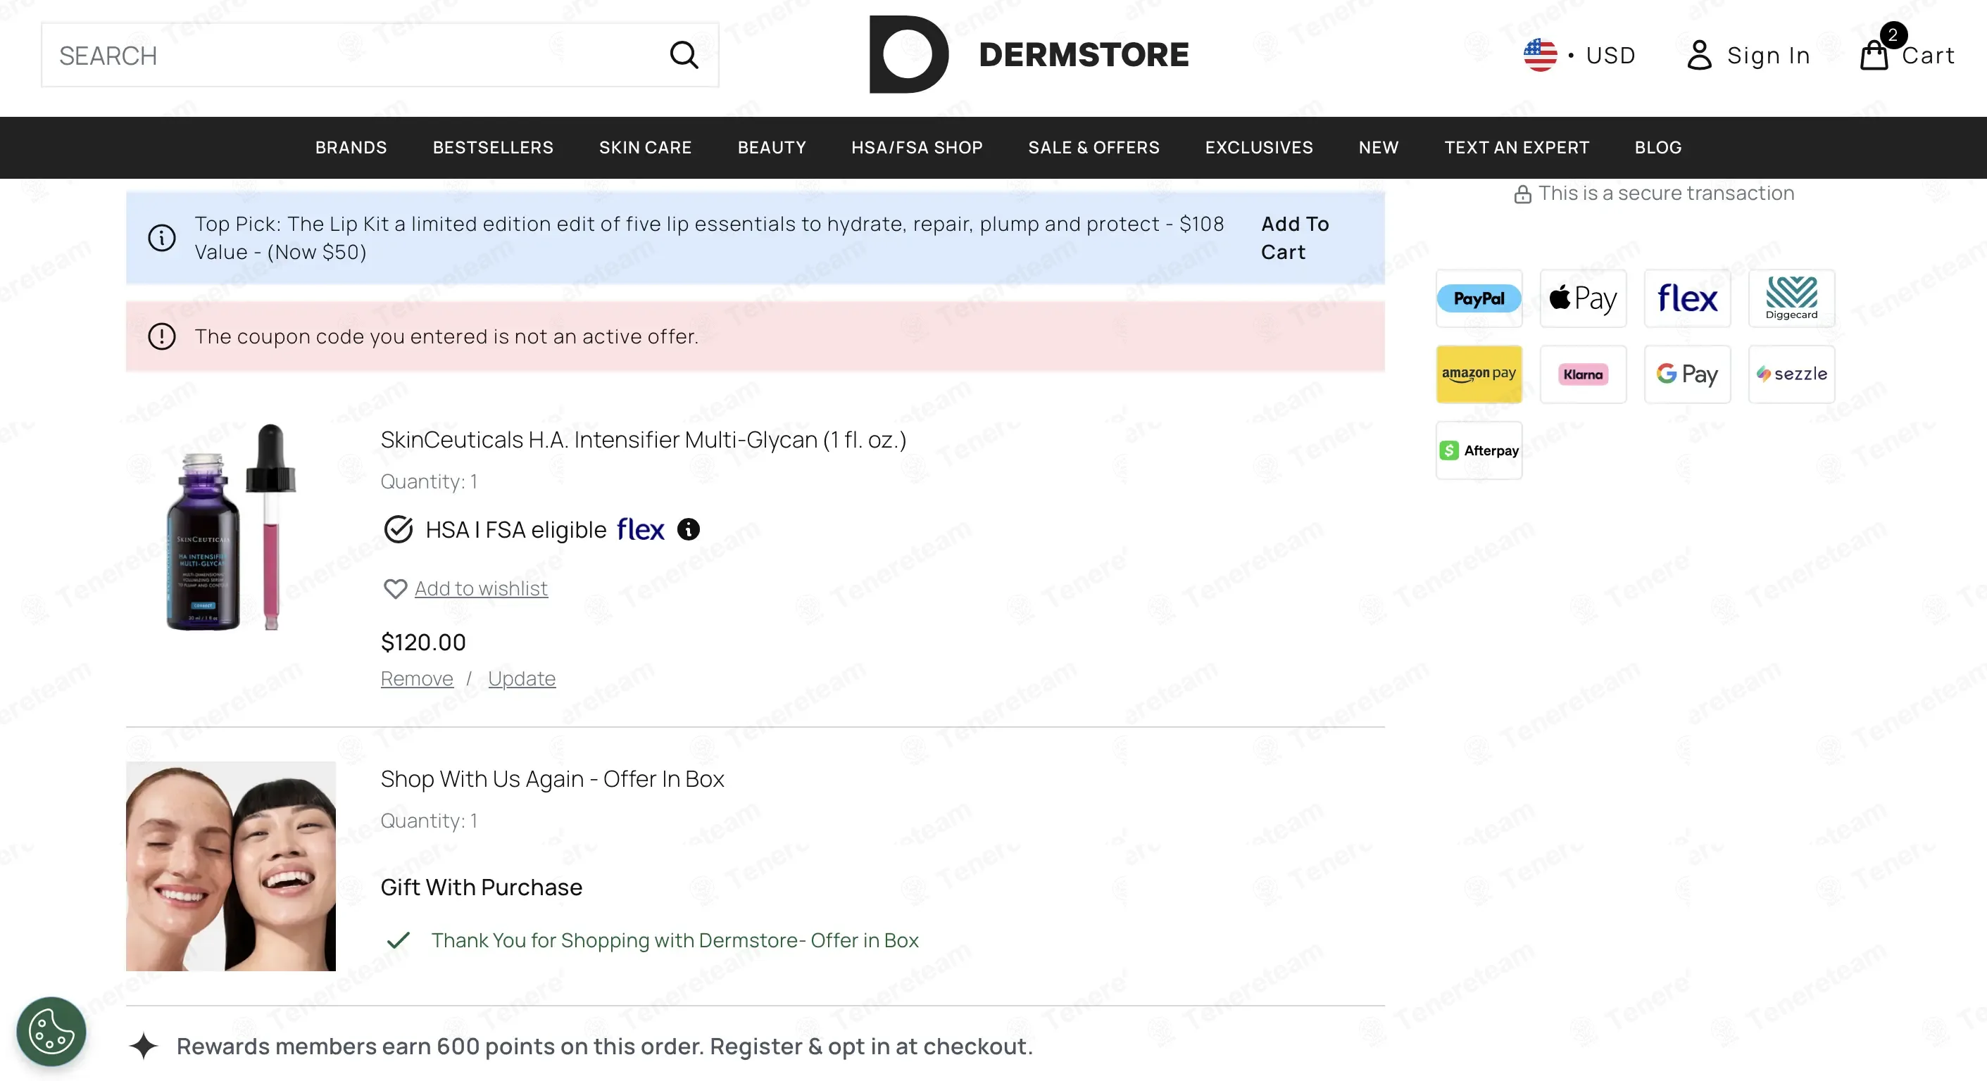Click the SkinCeuticals serum product thumbnail

click(x=232, y=526)
